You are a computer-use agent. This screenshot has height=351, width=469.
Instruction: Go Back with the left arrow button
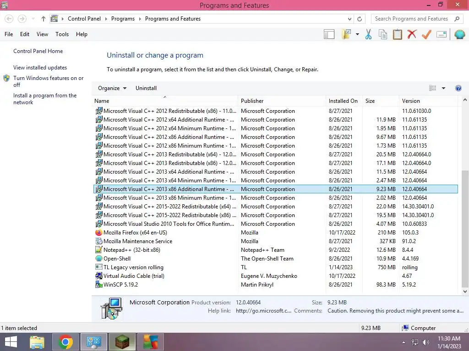(x=9, y=19)
